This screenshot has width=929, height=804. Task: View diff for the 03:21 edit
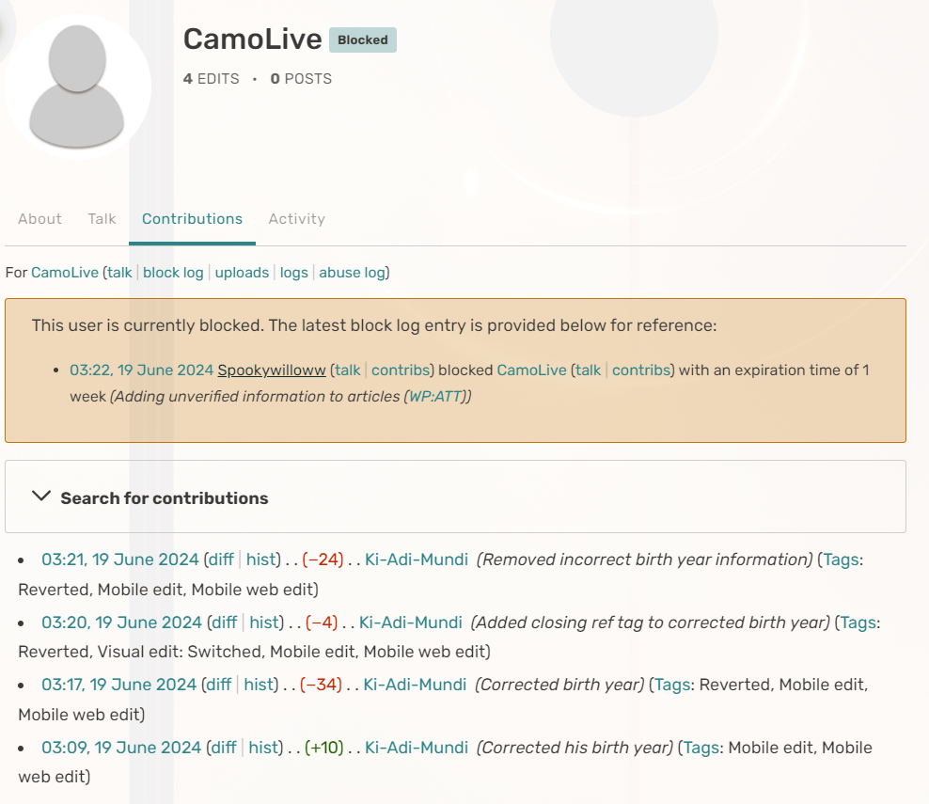[x=222, y=560]
